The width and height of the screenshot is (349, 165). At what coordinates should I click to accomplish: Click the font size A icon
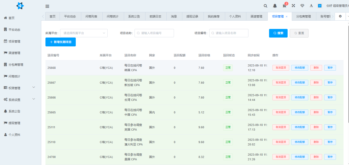[311, 6]
